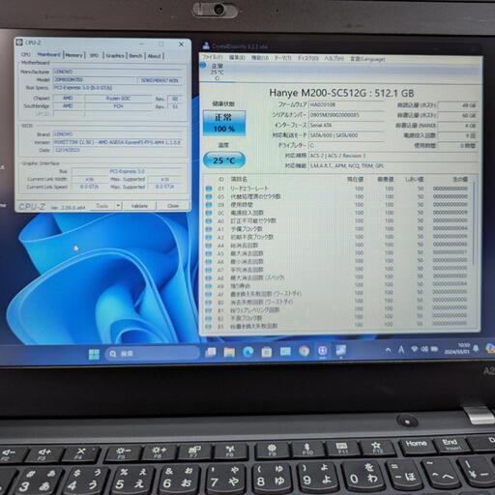Click the IME letter A indicator

click(x=401, y=350)
